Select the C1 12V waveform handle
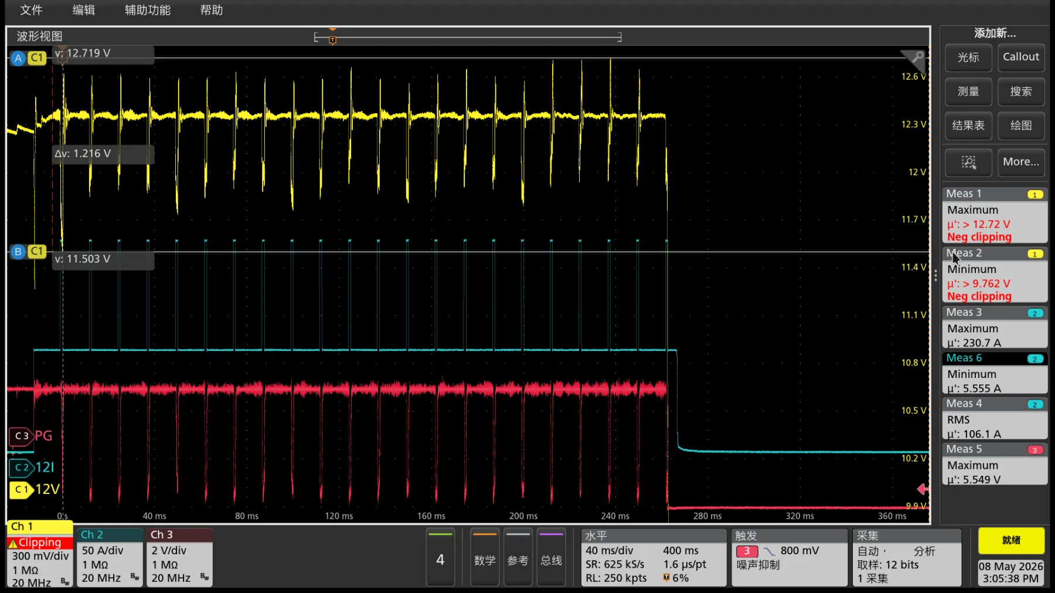This screenshot has height=593, width=1055. [x=22, y=489]
